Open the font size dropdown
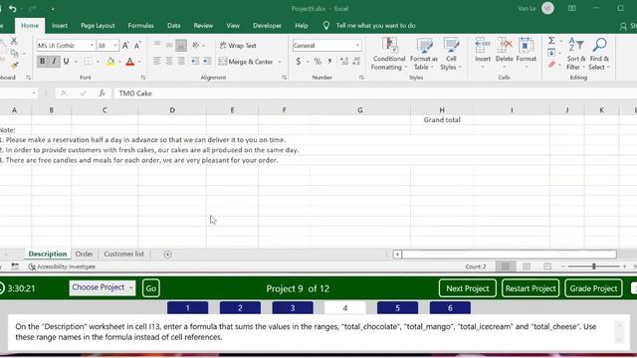 click(x=115, y=46)
